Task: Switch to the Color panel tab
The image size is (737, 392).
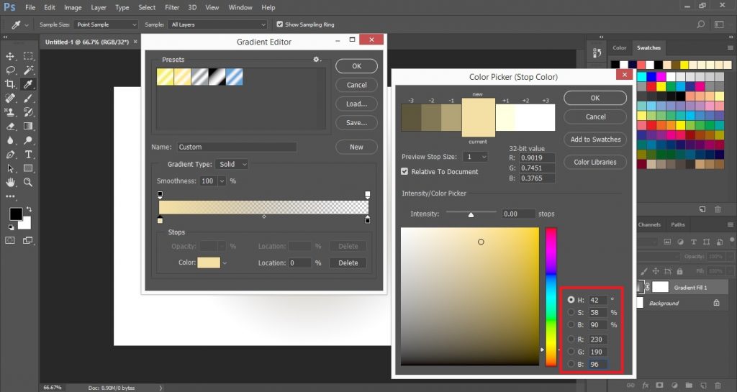Action: click(x=620, y=48)
